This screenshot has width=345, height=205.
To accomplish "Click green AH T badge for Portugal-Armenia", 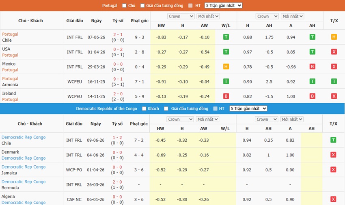I will pyautogui.click(x=312, y=81).
